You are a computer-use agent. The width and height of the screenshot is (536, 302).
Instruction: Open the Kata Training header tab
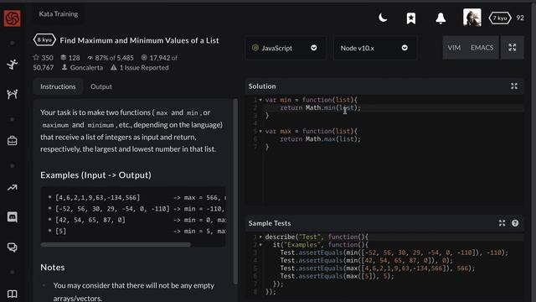click(59, 14)
